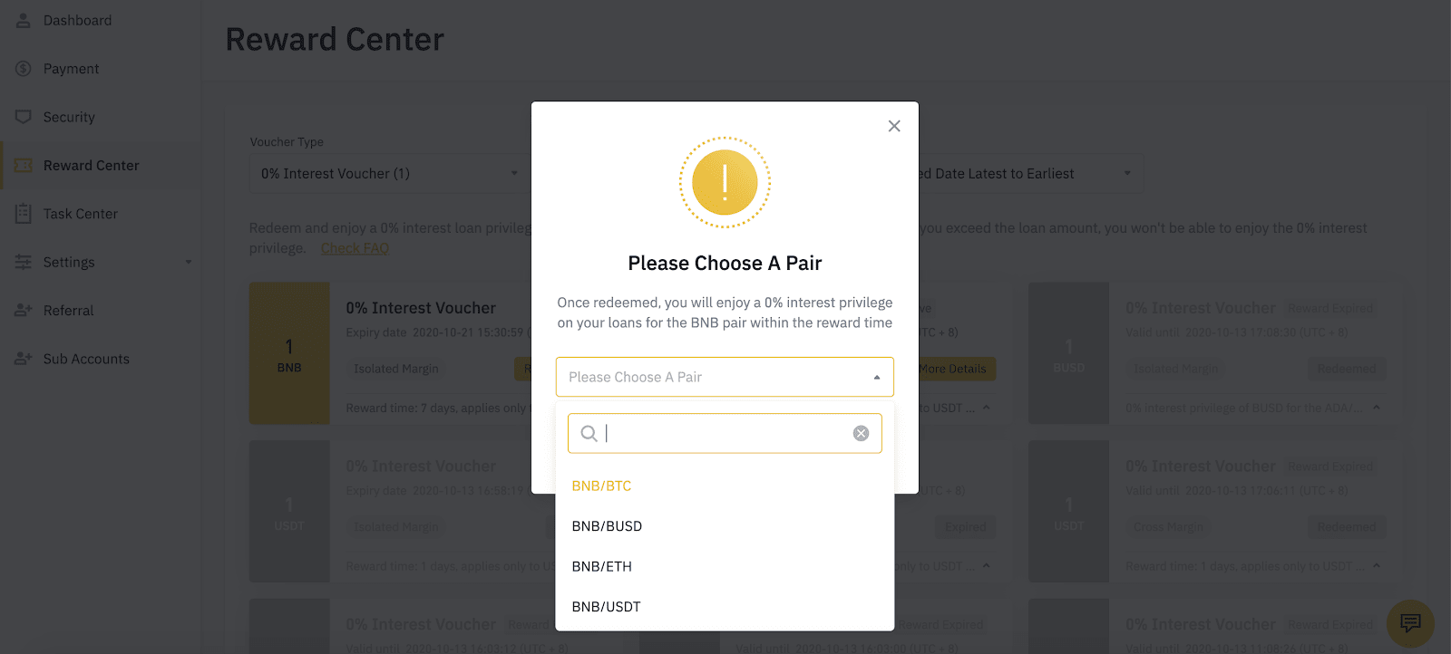The image size is (1451, 654).
Task: Clear the pair search field
Action: point(861,434)
